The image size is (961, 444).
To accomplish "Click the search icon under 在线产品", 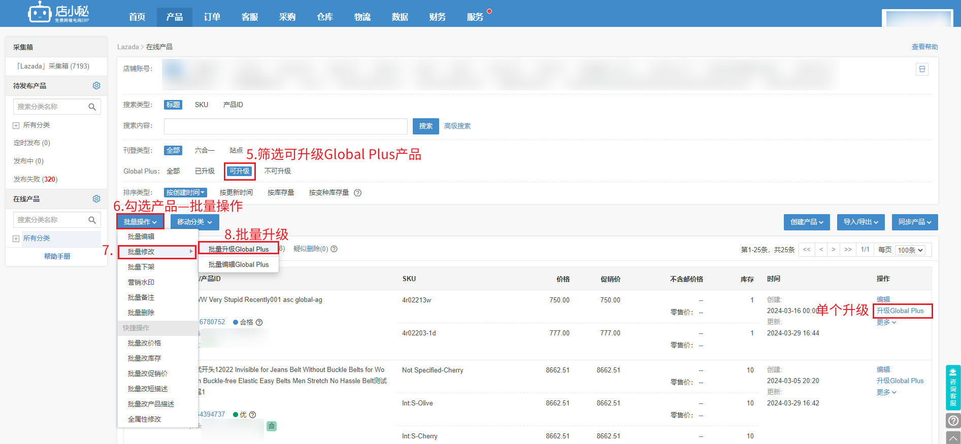I will click(x=92, y=220).
